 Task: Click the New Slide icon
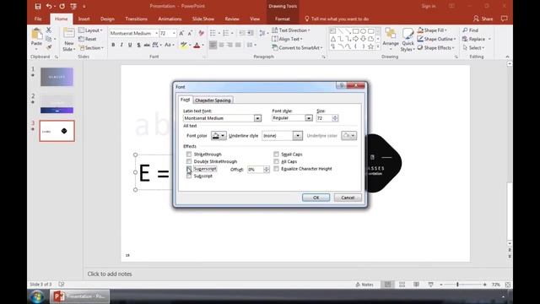[x=68, y=33]
